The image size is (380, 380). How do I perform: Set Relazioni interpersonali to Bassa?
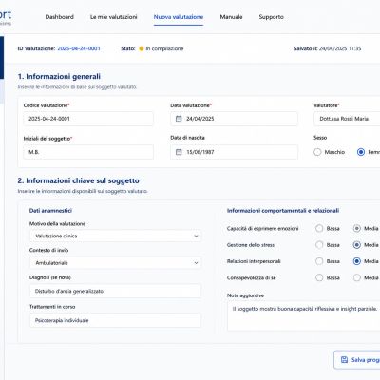[319, 261]
